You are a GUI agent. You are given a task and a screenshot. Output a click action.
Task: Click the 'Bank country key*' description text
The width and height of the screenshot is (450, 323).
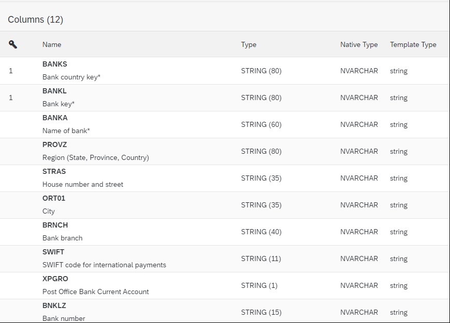[x=71, y=77]
